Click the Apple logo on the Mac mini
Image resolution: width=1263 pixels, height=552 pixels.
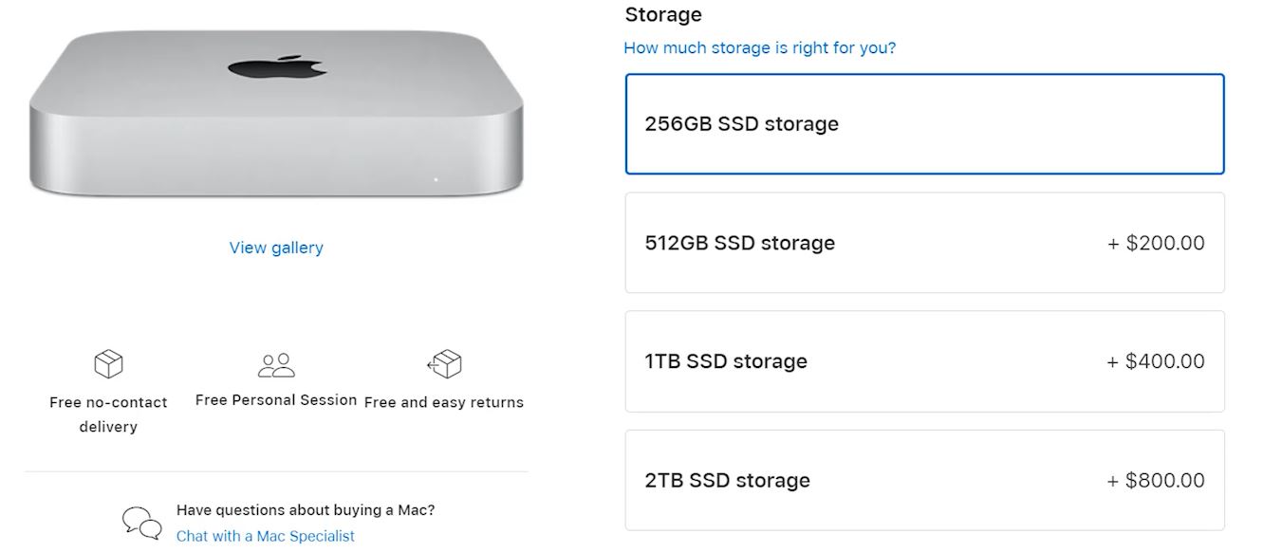click(276, 67)
